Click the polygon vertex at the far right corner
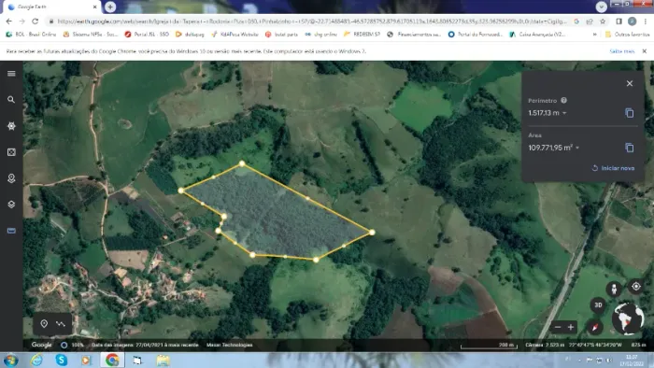This screenshot has width=654, height=368. coord(372,233)
